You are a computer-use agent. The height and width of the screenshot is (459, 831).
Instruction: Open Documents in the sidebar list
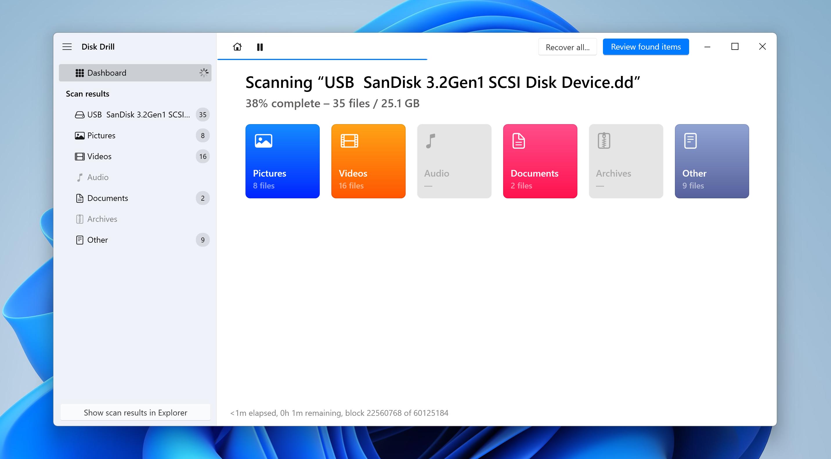[135, 198]
